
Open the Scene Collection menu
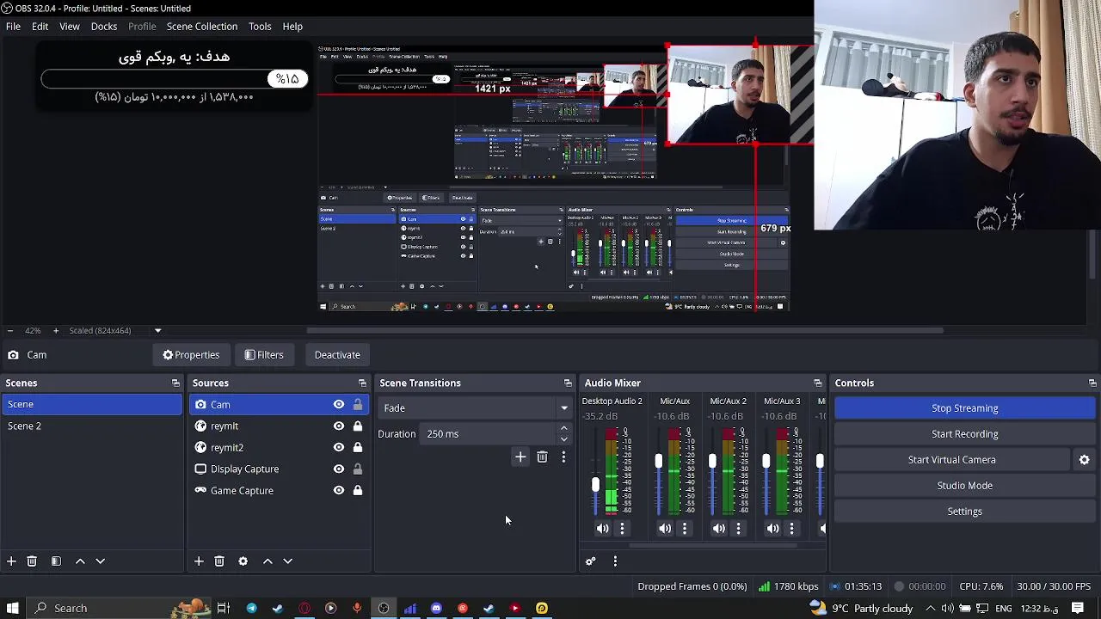coord(202,26)
